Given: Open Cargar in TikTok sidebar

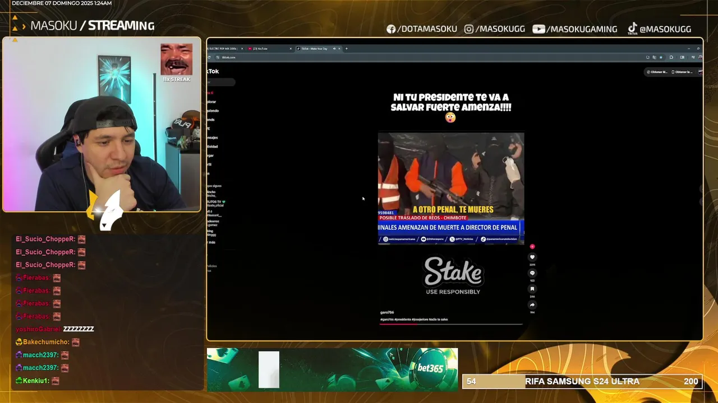Looking at the screenshot, I should tap(210, 156).
